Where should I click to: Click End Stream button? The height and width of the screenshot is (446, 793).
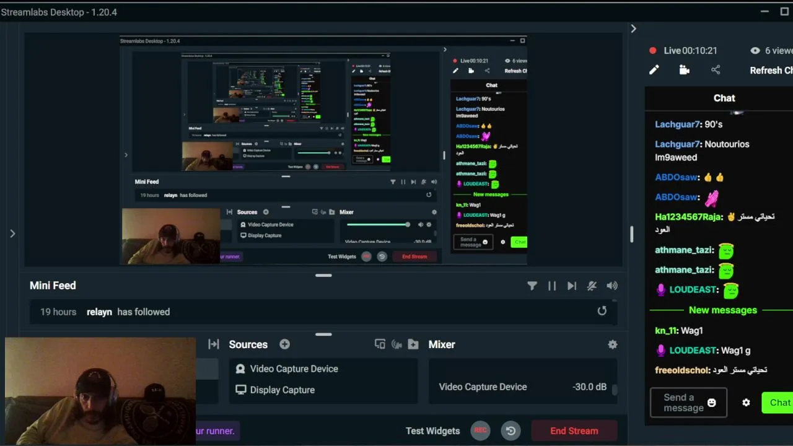click(x=574, y=431)
